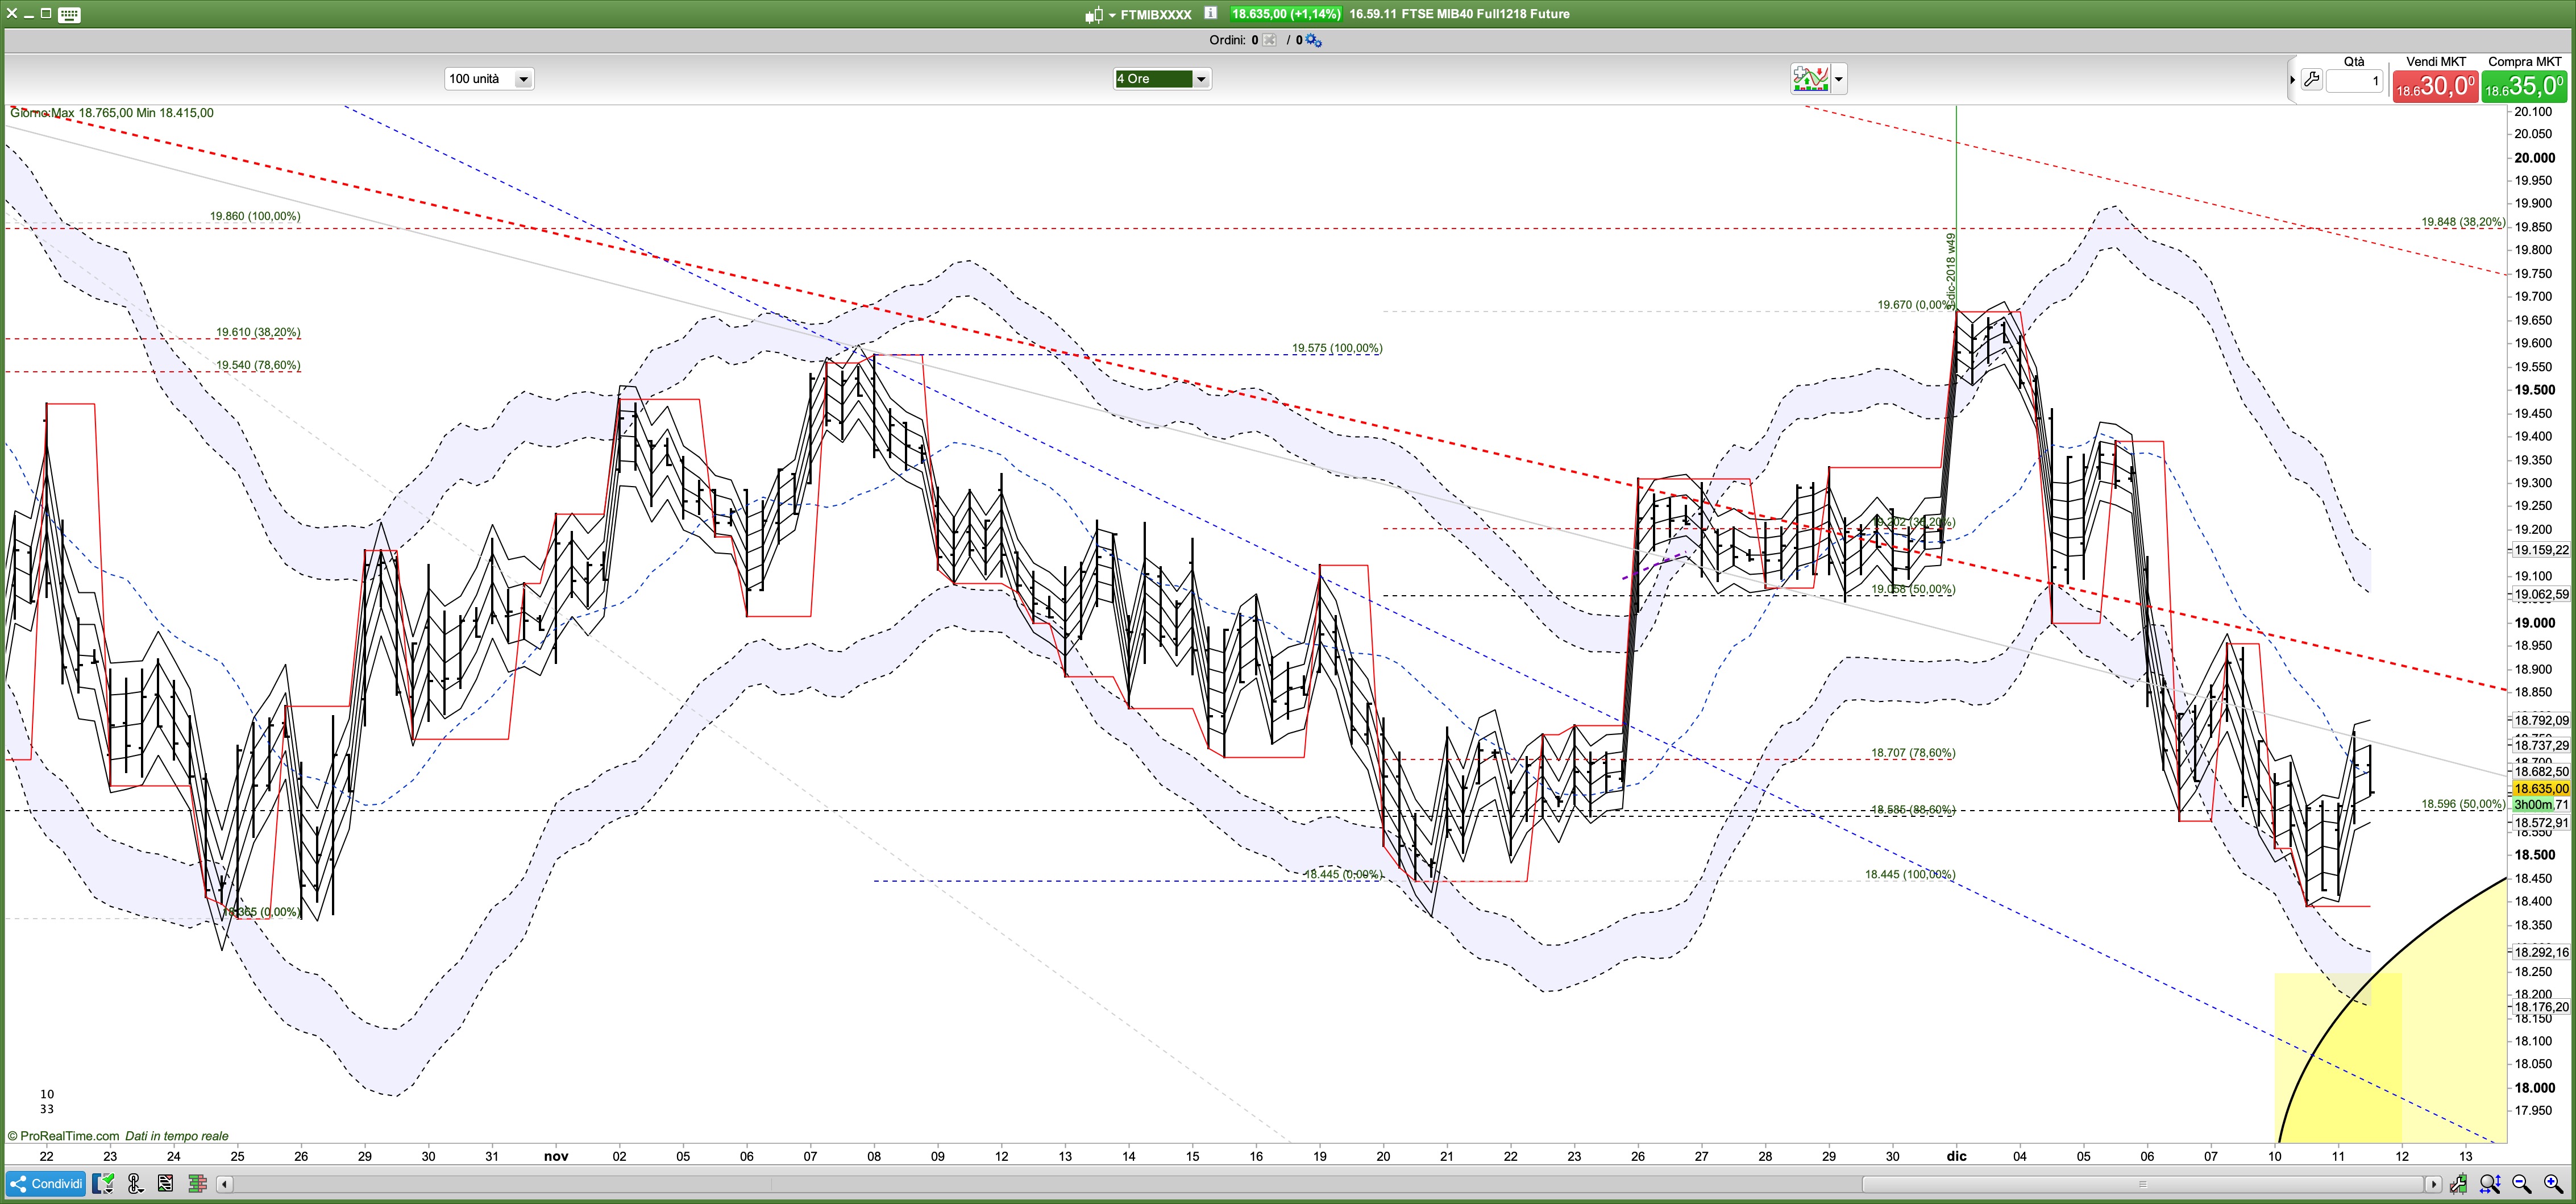The width and height of the screenshot is (2576, 1204).
Task: Click the keyboard shortcuts icon in title bar
Action: point(69,14)
